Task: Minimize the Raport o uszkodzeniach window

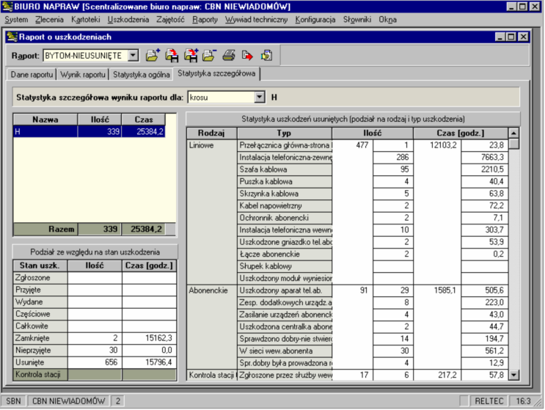Action: pyautogui.click(x=500, y=37)
